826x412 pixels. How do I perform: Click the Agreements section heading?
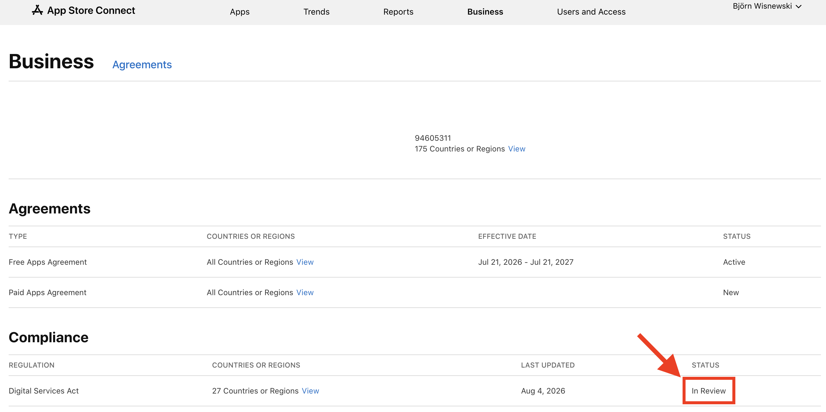tap(50, 209)
